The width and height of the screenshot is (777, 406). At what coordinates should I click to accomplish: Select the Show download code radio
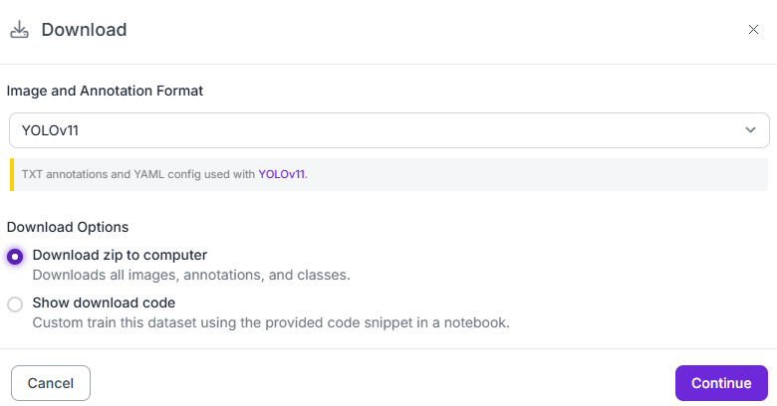pyautogui.click(x=15, y=304)
